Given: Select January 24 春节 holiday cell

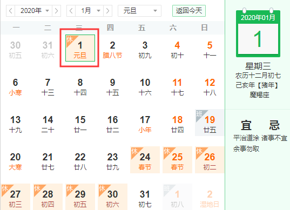Looking at the screenshot, I should point(145,160).
